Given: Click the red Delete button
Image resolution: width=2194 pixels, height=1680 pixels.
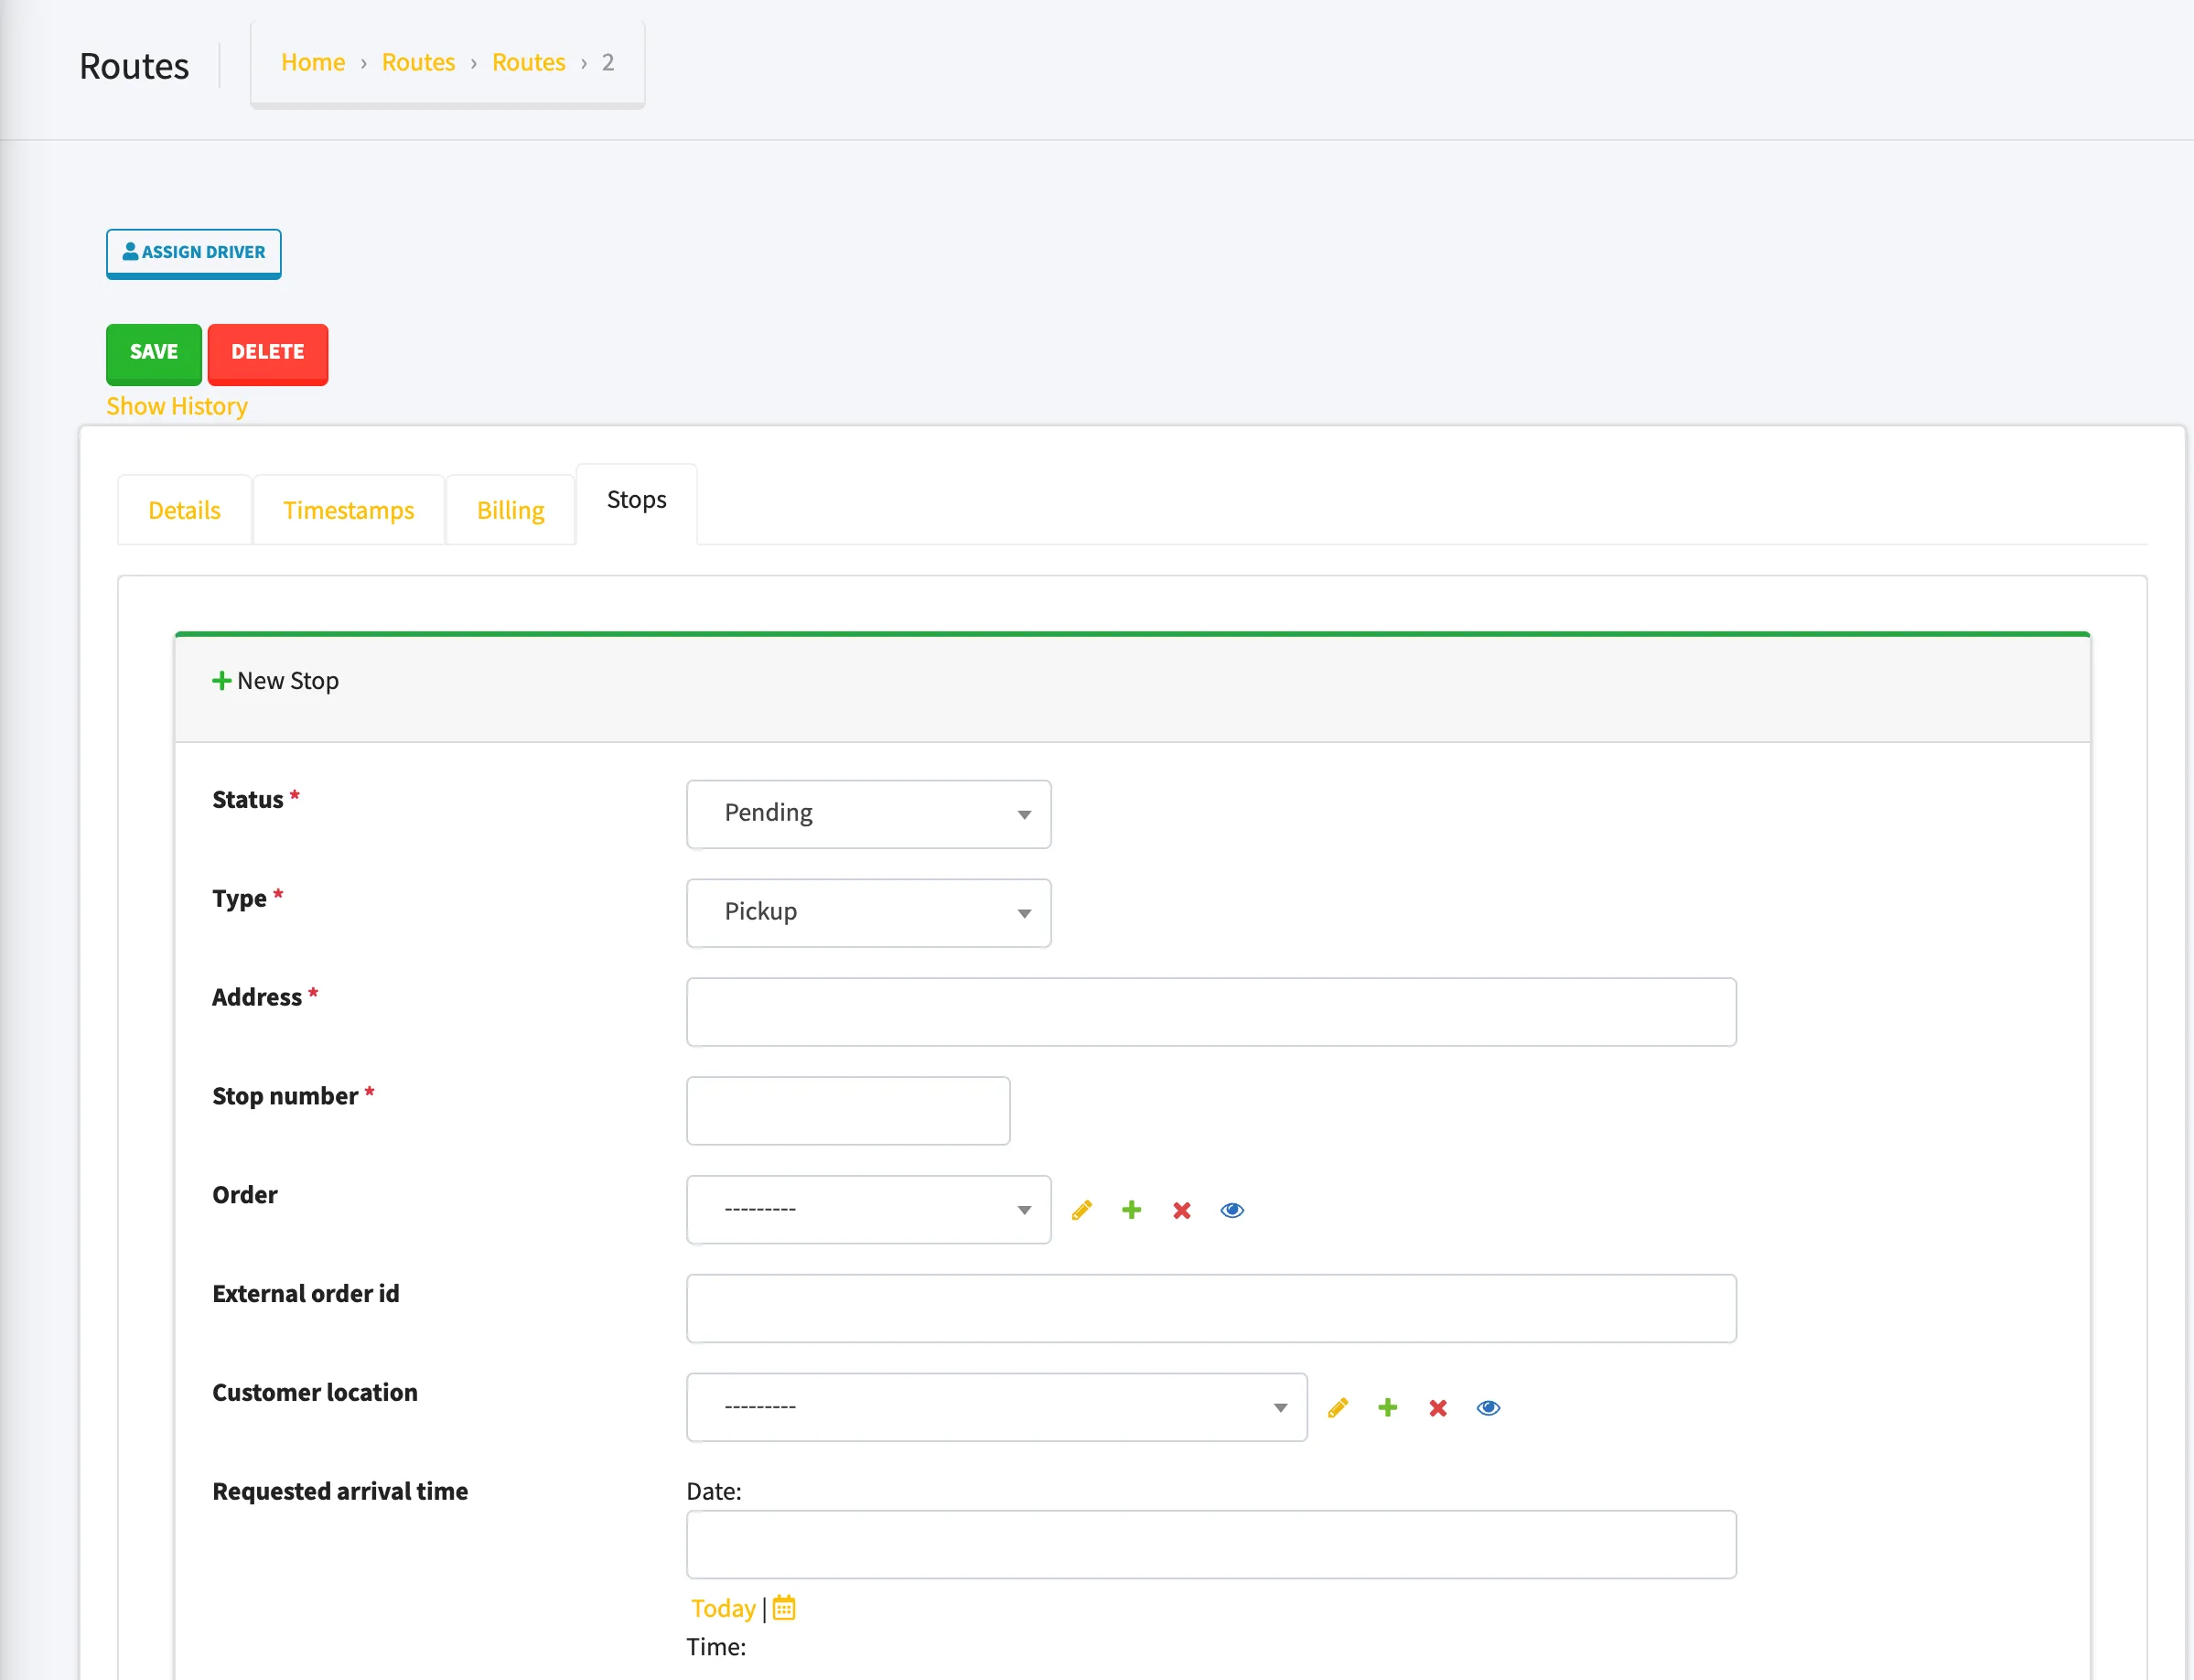Looking at the screenshot, I should (267, 353).
